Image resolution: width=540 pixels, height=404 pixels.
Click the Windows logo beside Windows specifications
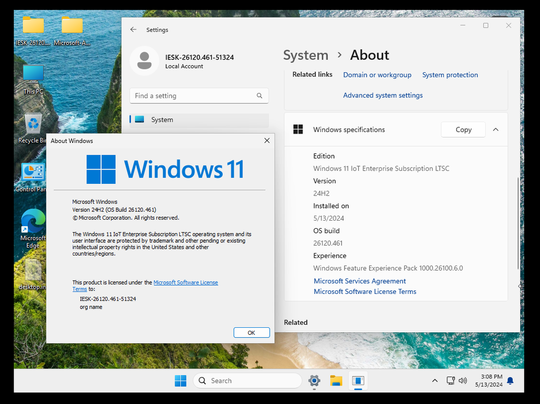point(298,129)
